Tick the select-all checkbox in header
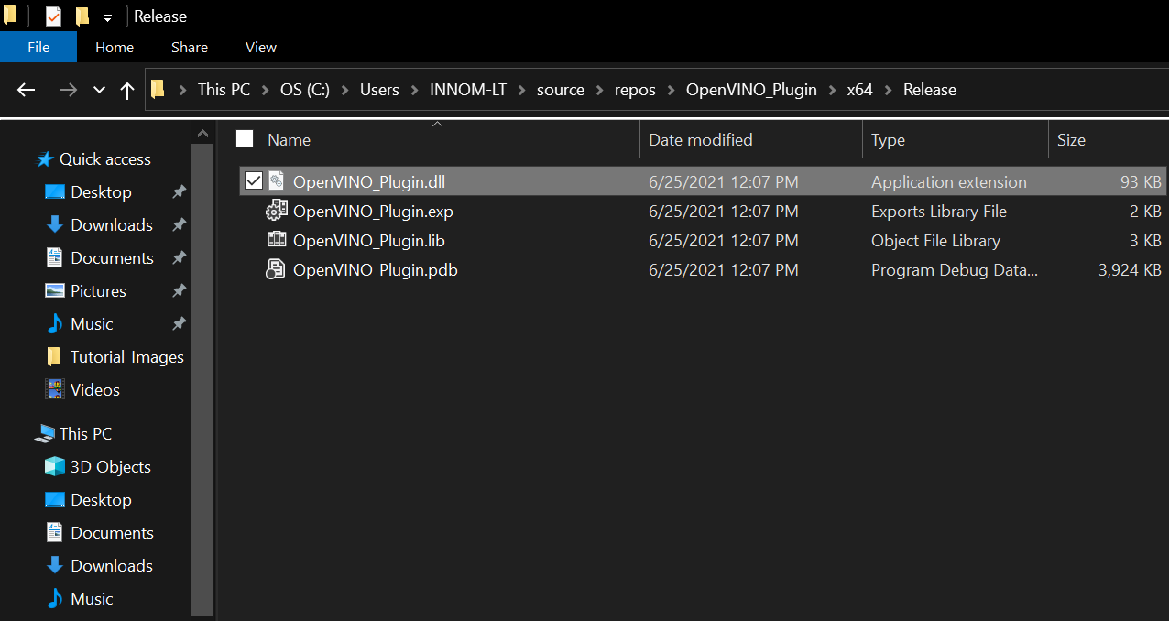This screenshot has height=621, width=1169. 245,138
